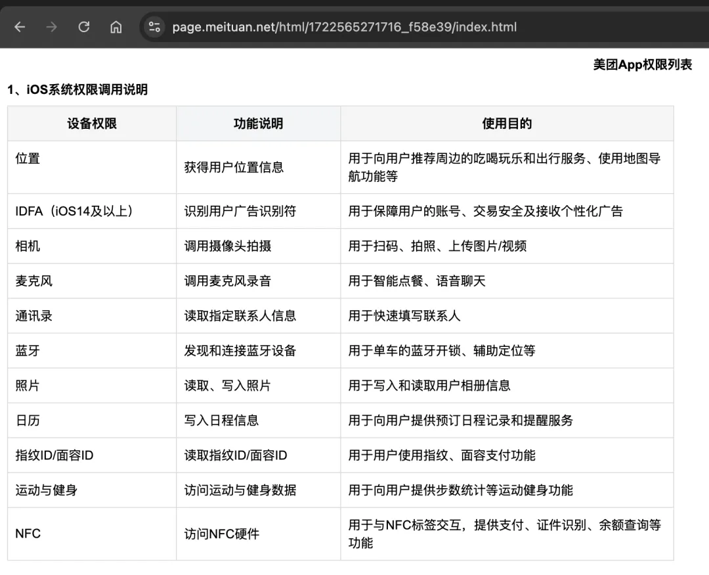
Task: Focus the page.meituan.net address bar URL
Action: [x=344, y=27]
